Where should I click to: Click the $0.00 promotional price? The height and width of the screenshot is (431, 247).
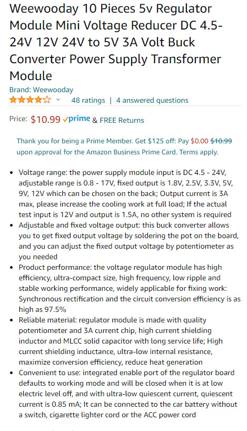point(200,141)
